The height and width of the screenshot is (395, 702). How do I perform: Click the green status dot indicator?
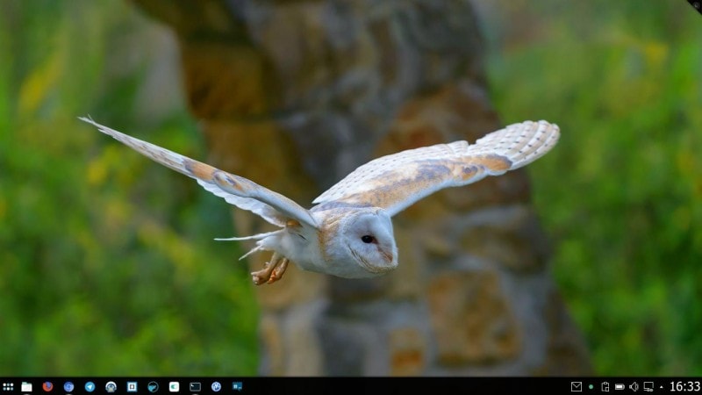tap(591, 386)
